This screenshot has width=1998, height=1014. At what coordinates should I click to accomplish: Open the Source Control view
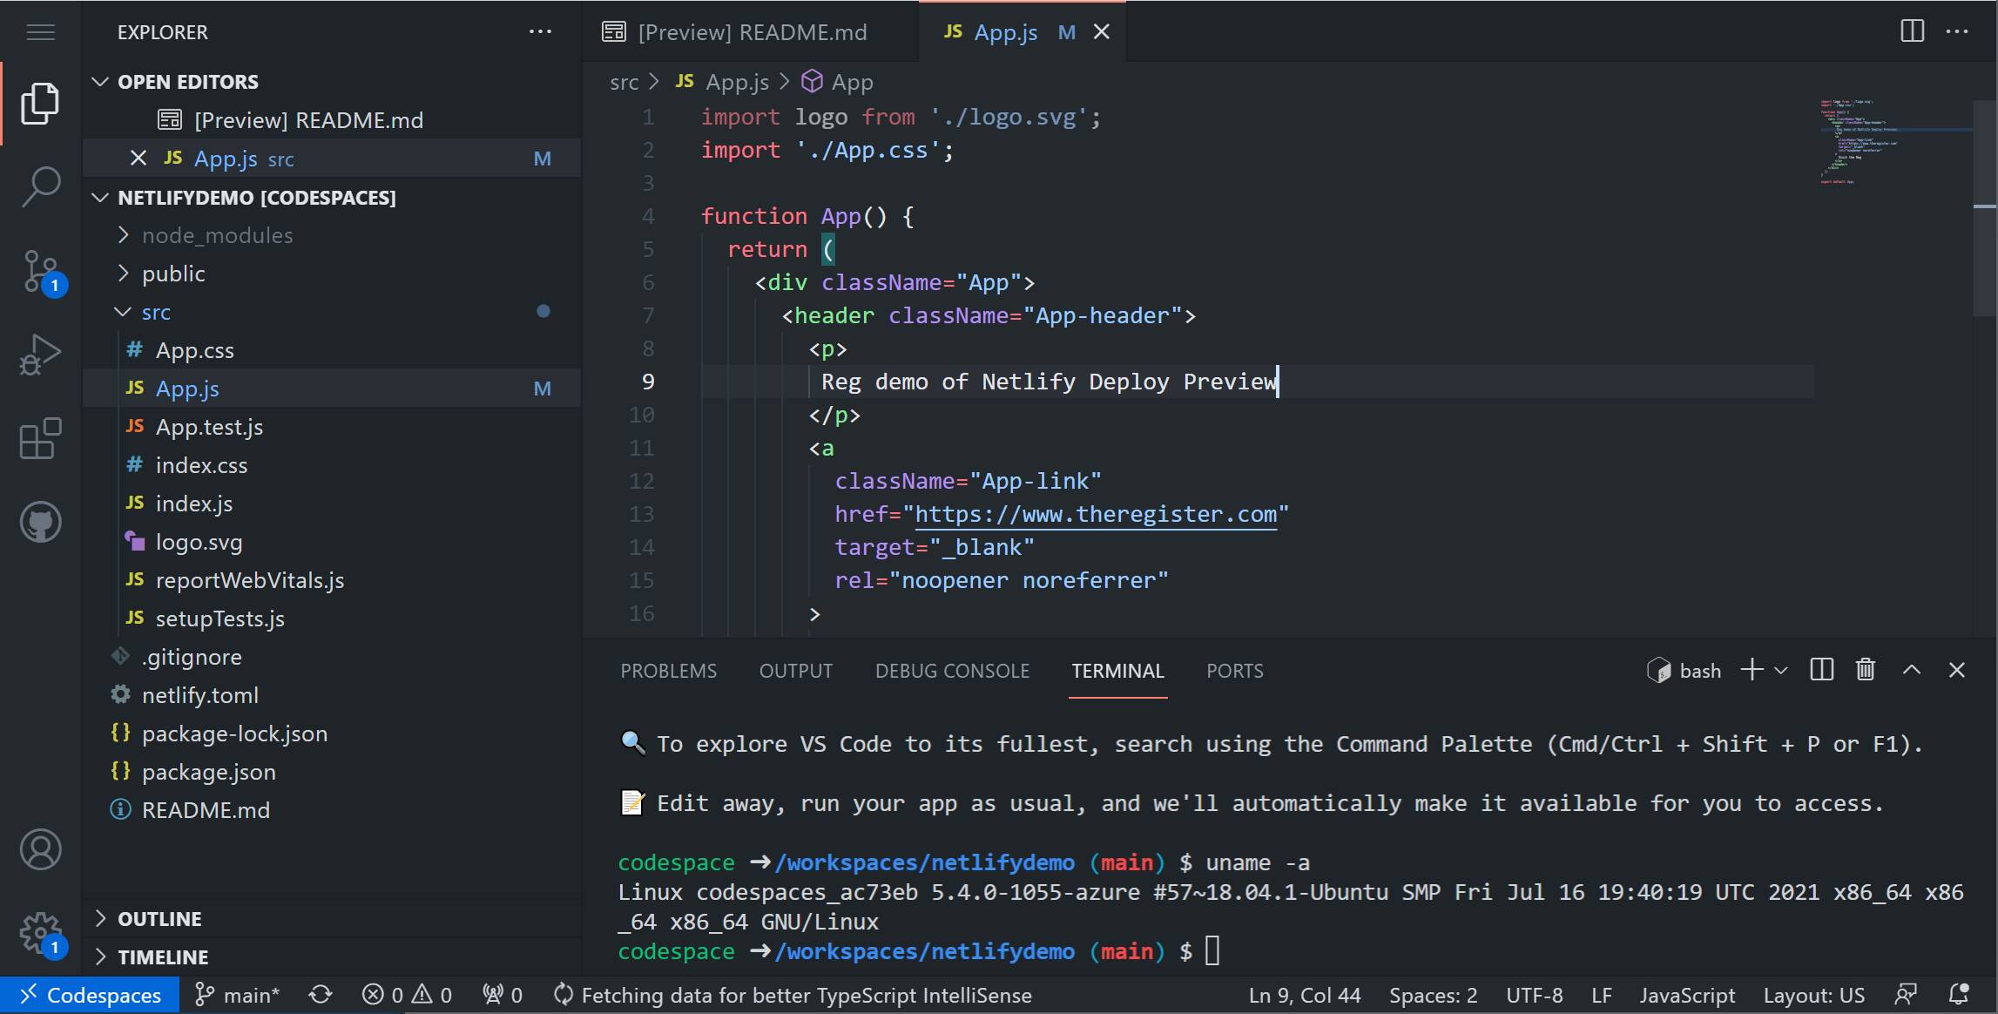click(x=39, y=271)
